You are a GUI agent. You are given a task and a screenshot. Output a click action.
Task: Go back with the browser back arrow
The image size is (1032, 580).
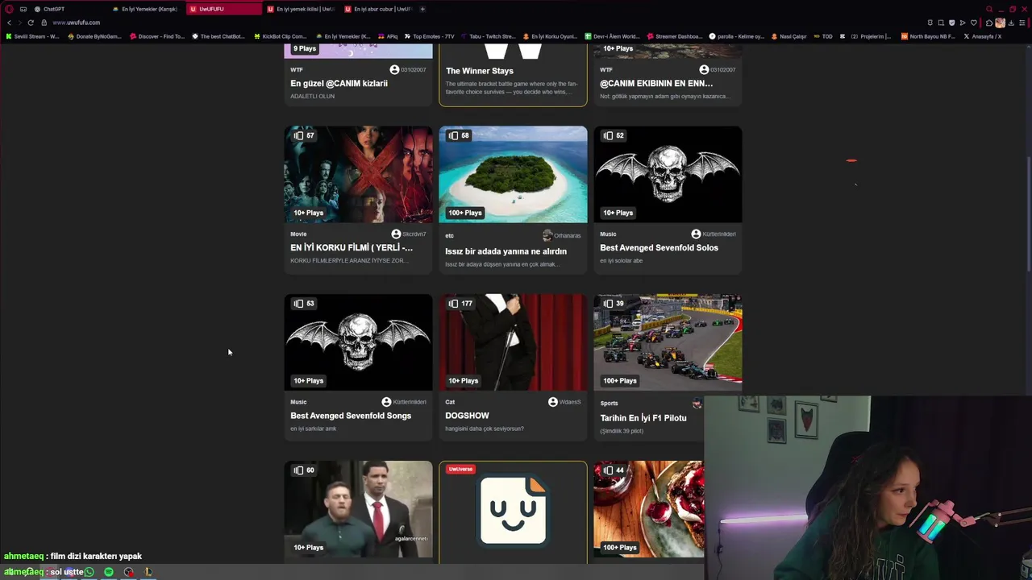click(x=9, y=23)
